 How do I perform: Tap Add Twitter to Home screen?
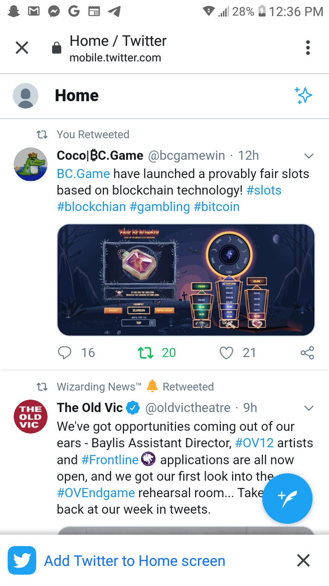click(x=135, y=561)
